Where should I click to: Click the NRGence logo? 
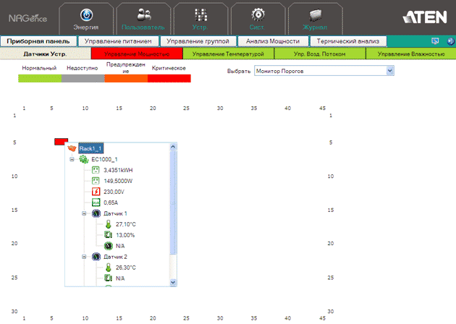pos(28,18)
